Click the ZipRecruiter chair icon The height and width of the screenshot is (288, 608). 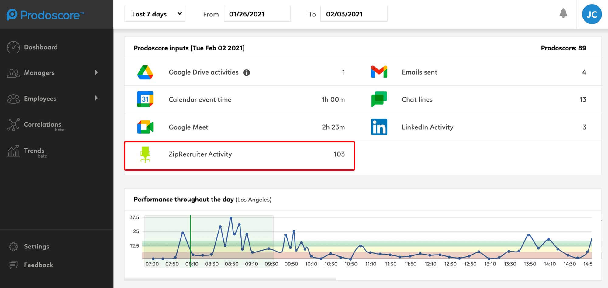pyautogui.click(x=145, y=154)
